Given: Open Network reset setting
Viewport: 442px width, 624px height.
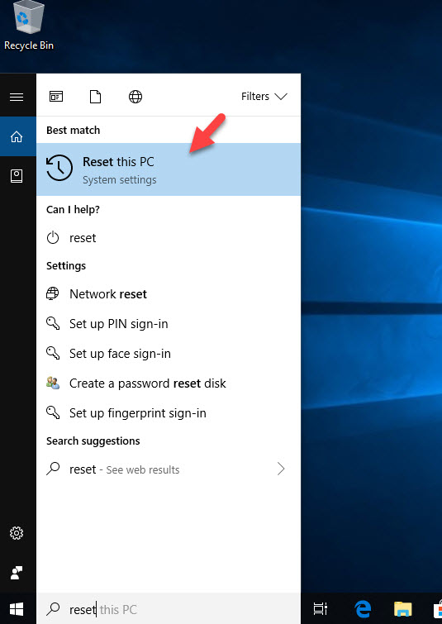Looking at the screenshot, I should (x=169, y=294).
